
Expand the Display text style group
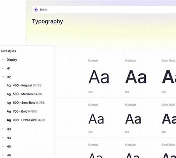coord(3,59)
